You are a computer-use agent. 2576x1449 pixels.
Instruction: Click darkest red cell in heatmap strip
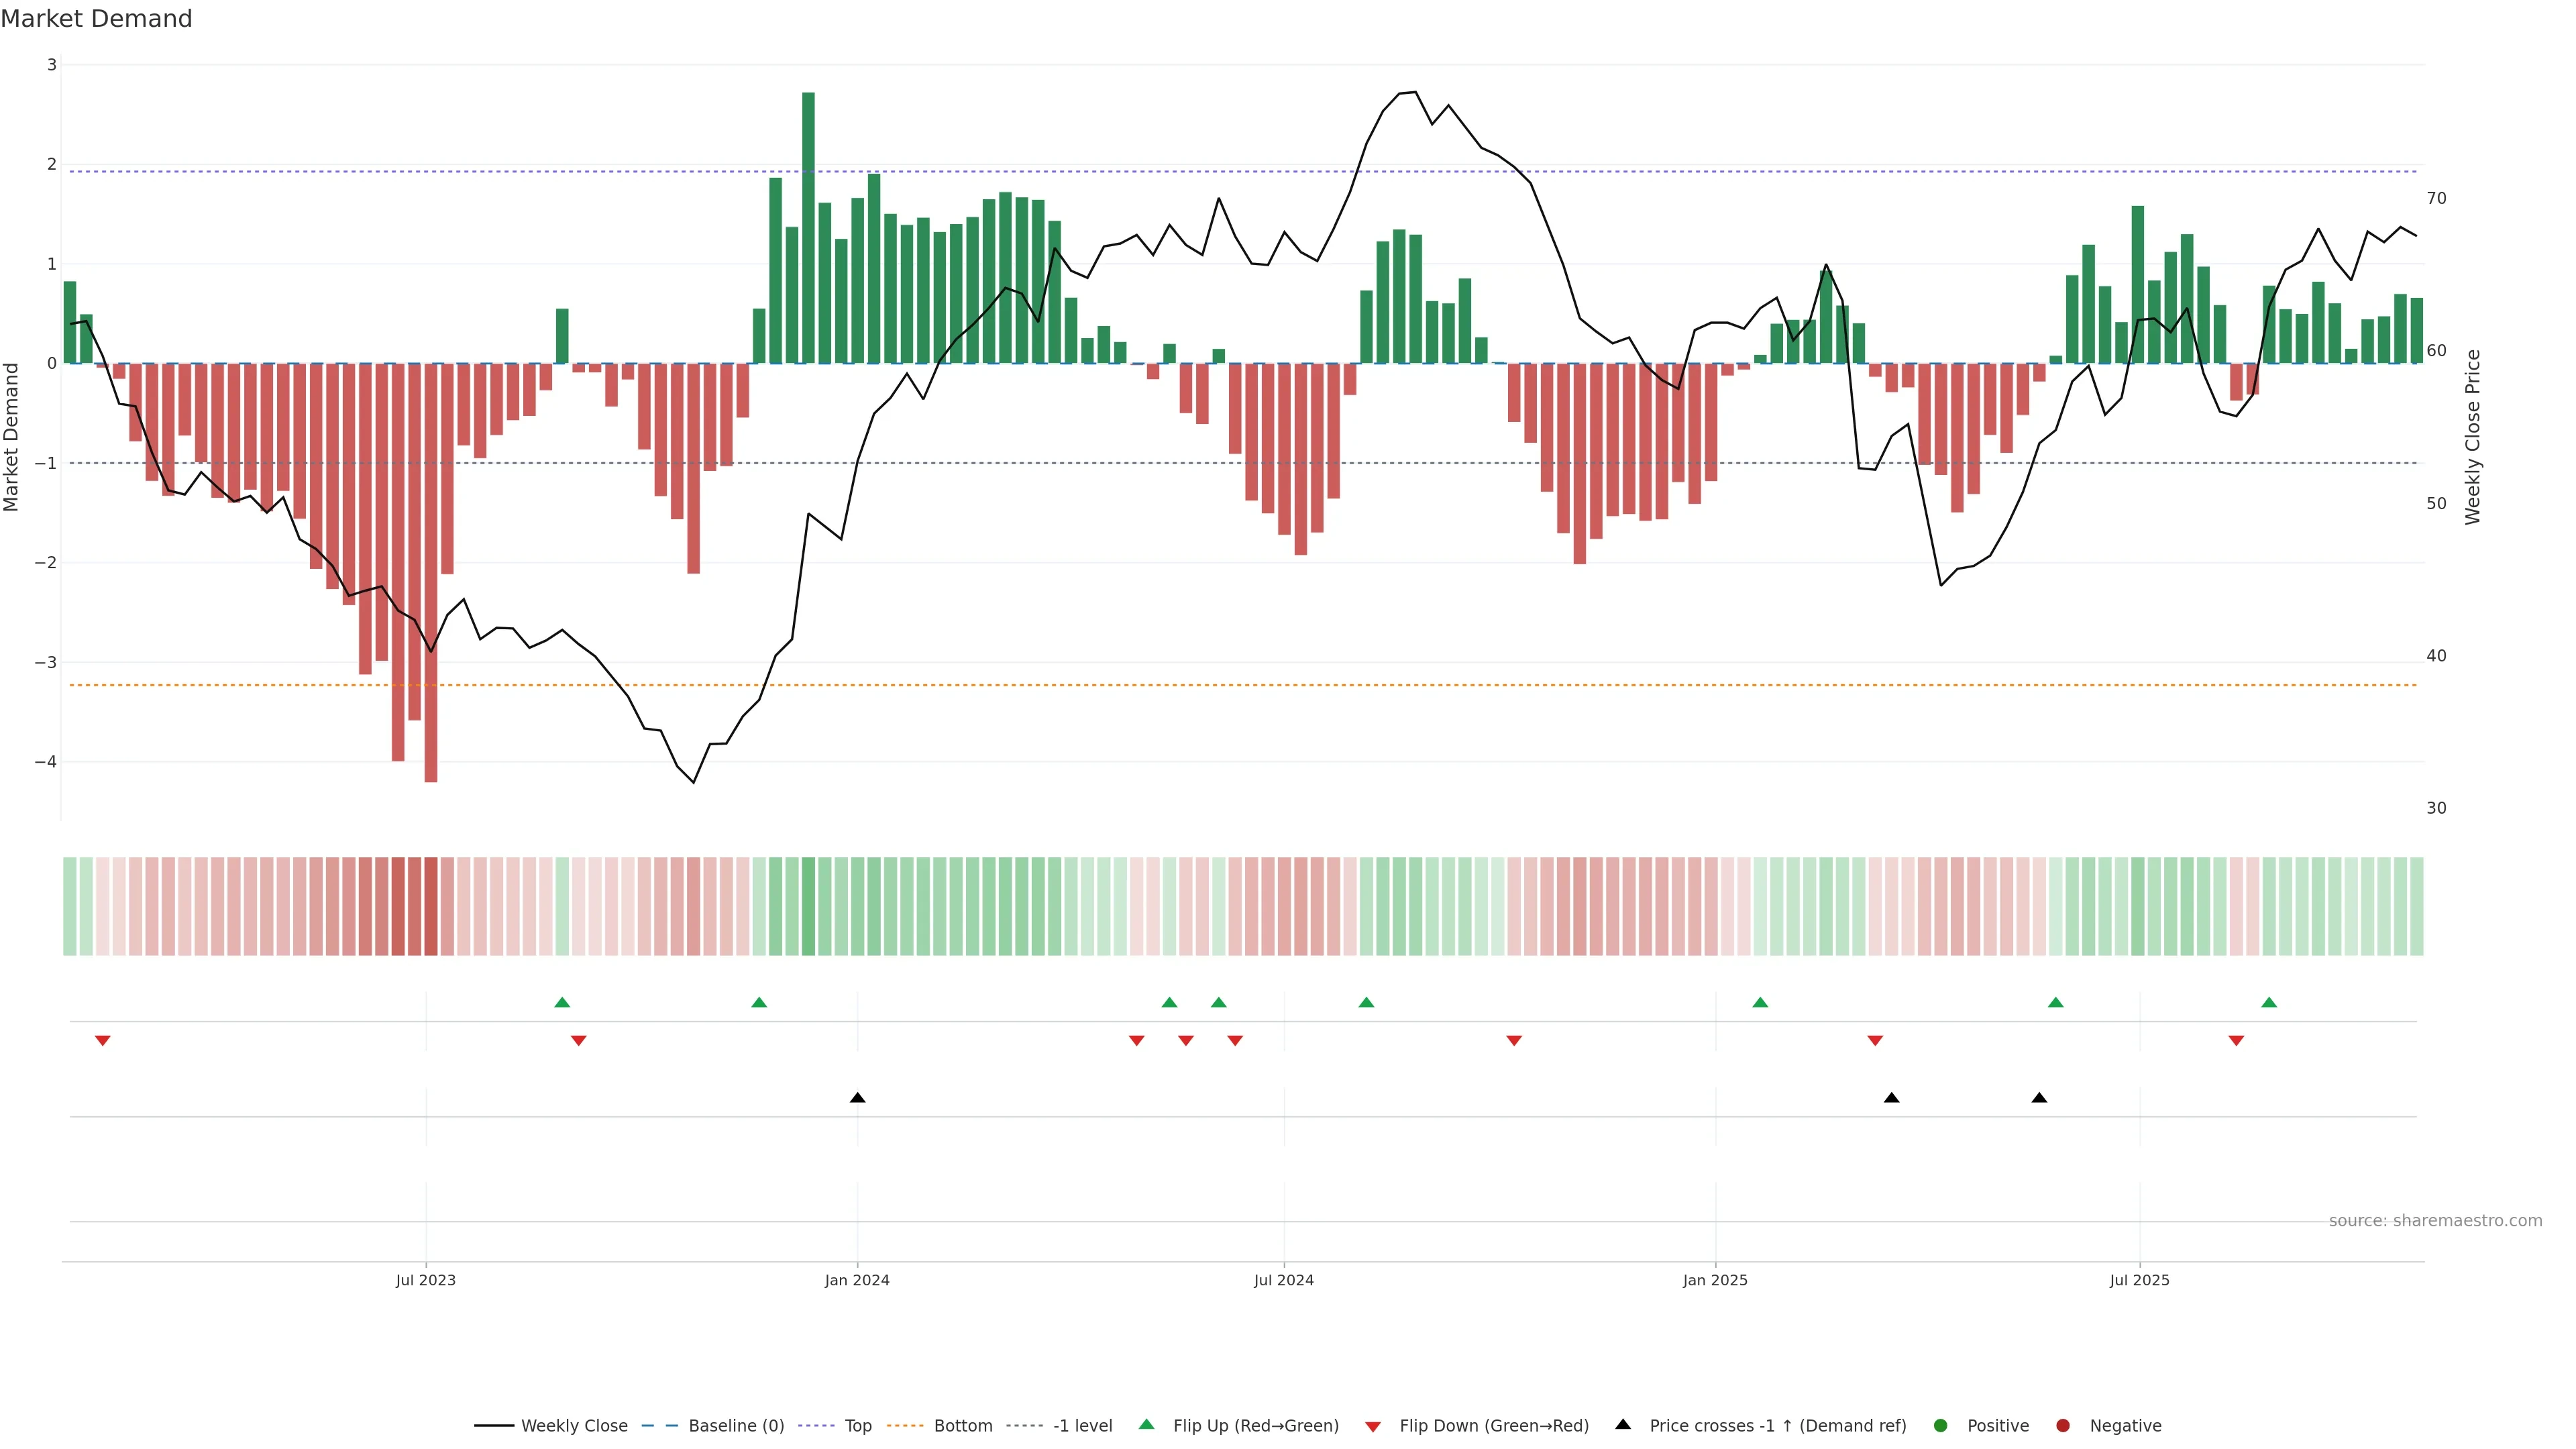click(x=431, y=906)
